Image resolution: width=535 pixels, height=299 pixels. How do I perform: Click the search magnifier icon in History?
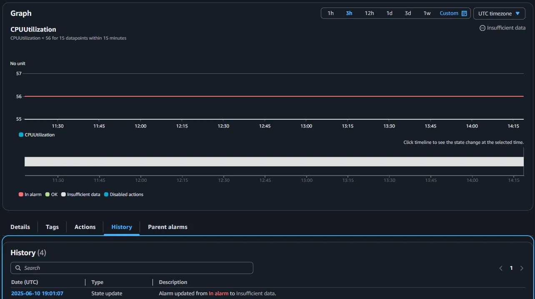[x=18, y=268]
